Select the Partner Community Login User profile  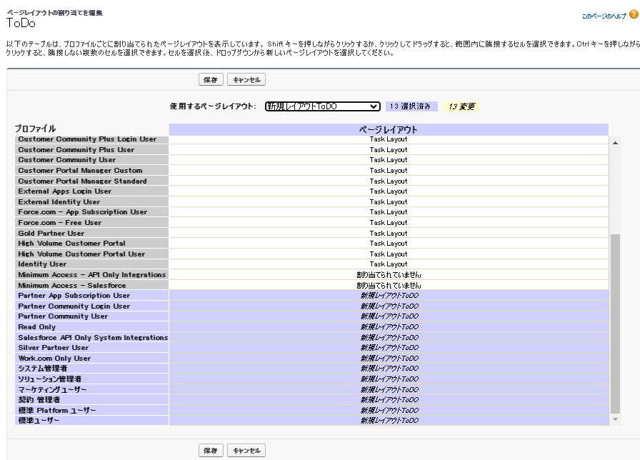pyautogui.click(x=92, y=306)
